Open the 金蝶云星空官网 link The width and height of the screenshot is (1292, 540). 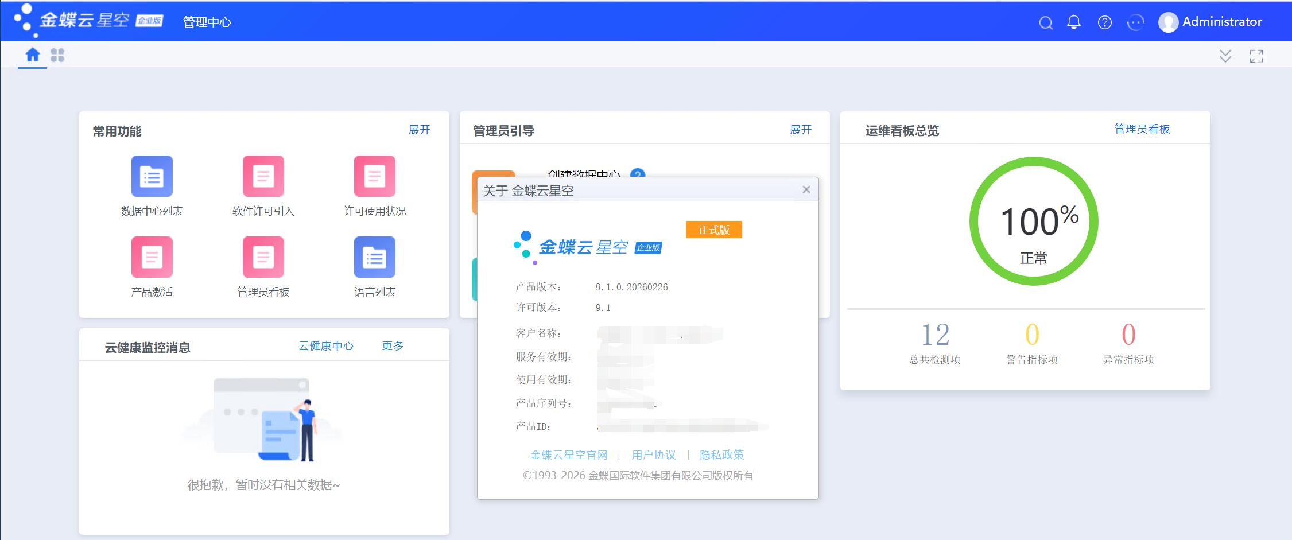click(x=568, y=455)
